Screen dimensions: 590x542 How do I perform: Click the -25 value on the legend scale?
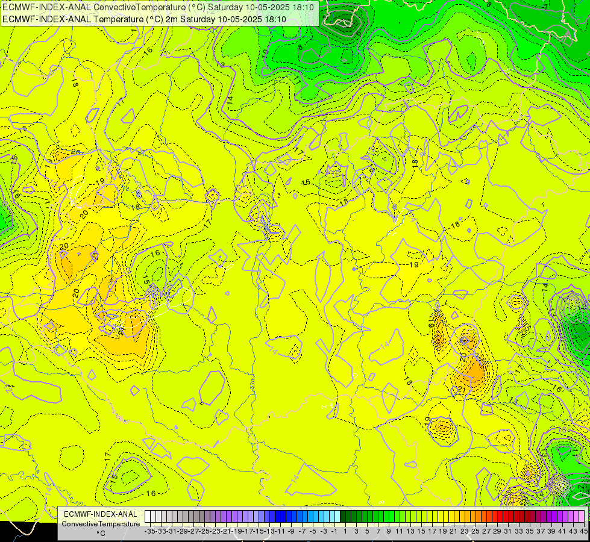coord(204,531)
